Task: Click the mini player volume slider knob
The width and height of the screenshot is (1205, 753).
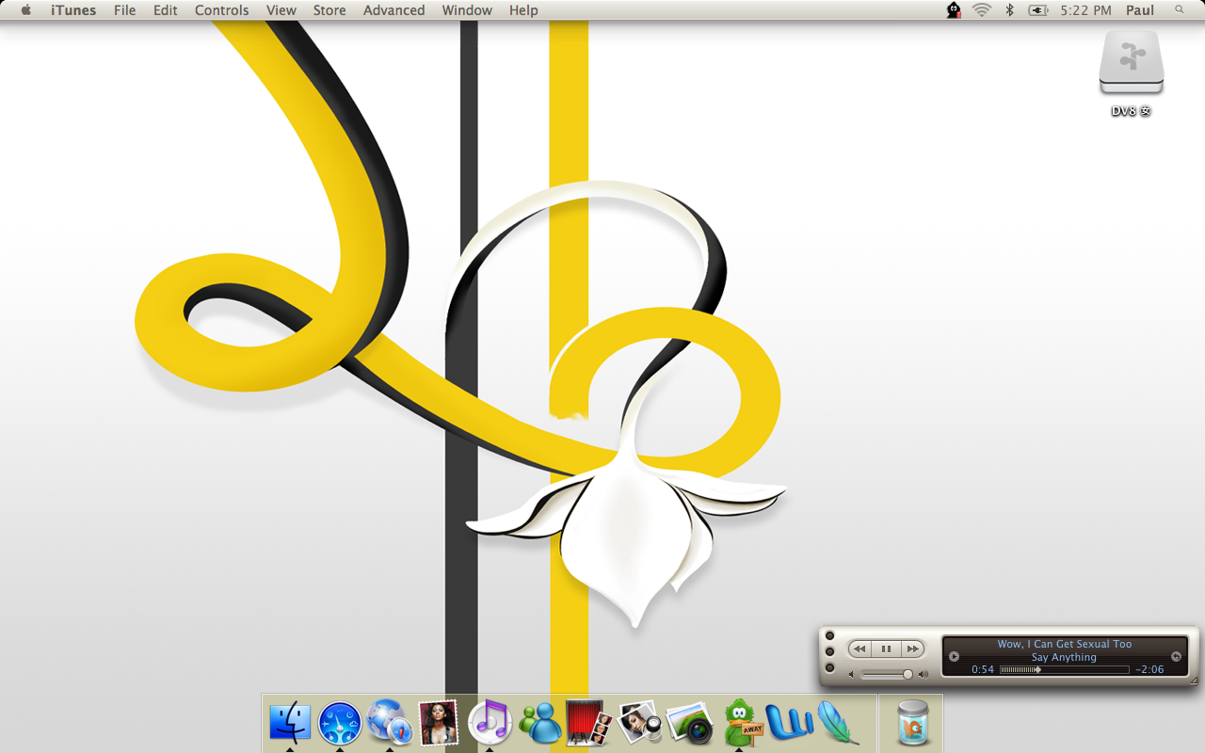Action: click(908, 674)
